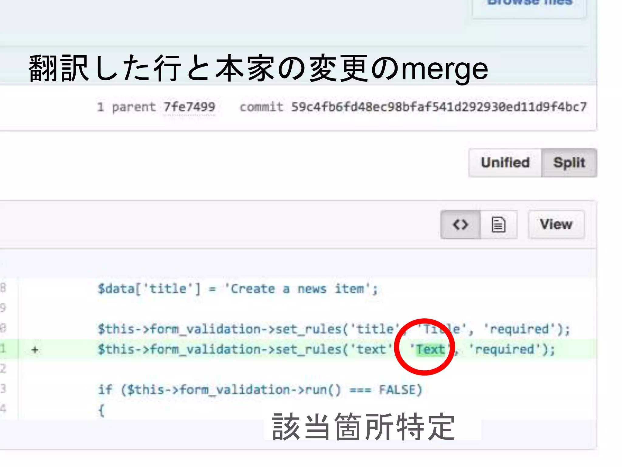This screenshot has height=467, width=622.
Task: Select commit hash 59c4fb6fd48ec98bfaf541d292930ed11d9f4bc7
Action: (439, 107)
